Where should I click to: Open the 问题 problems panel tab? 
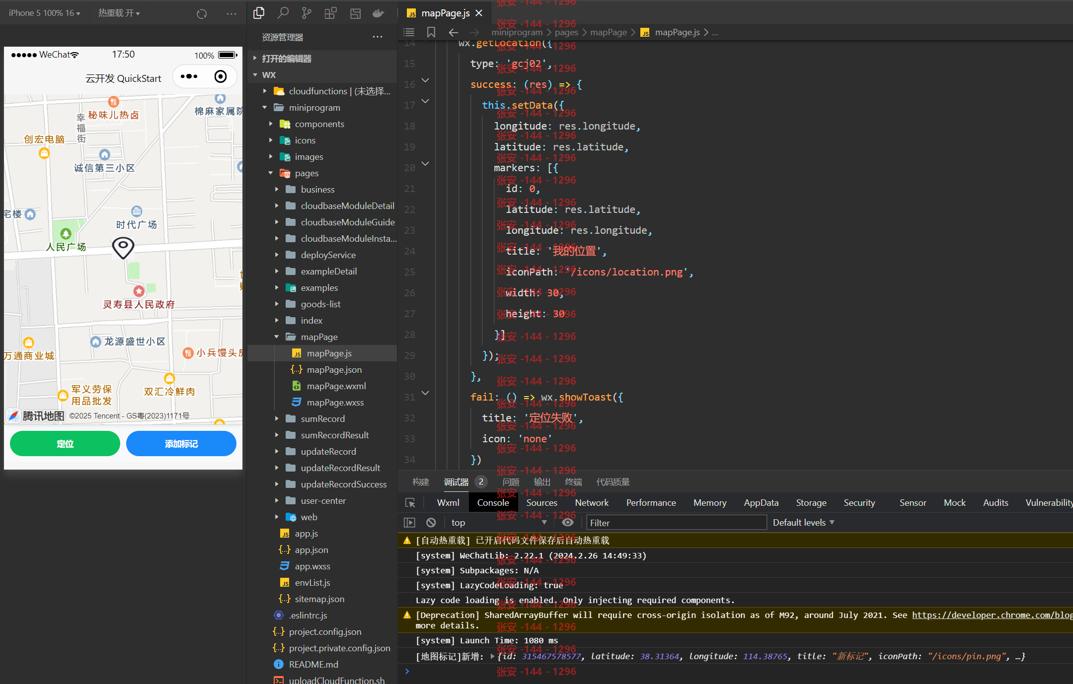tap(511, 482)
